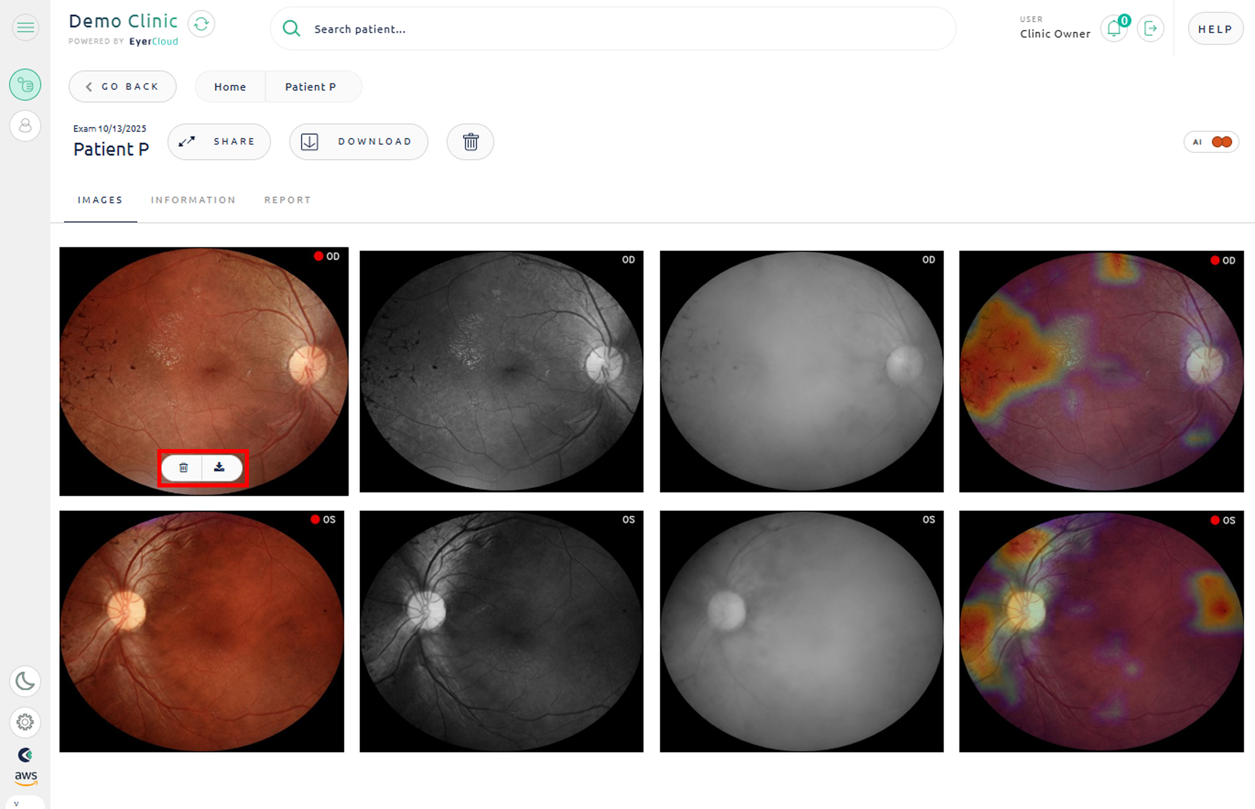Click the trash icon on first OD image
This screenshot has height=809, width=1255.
coord(183,468)
